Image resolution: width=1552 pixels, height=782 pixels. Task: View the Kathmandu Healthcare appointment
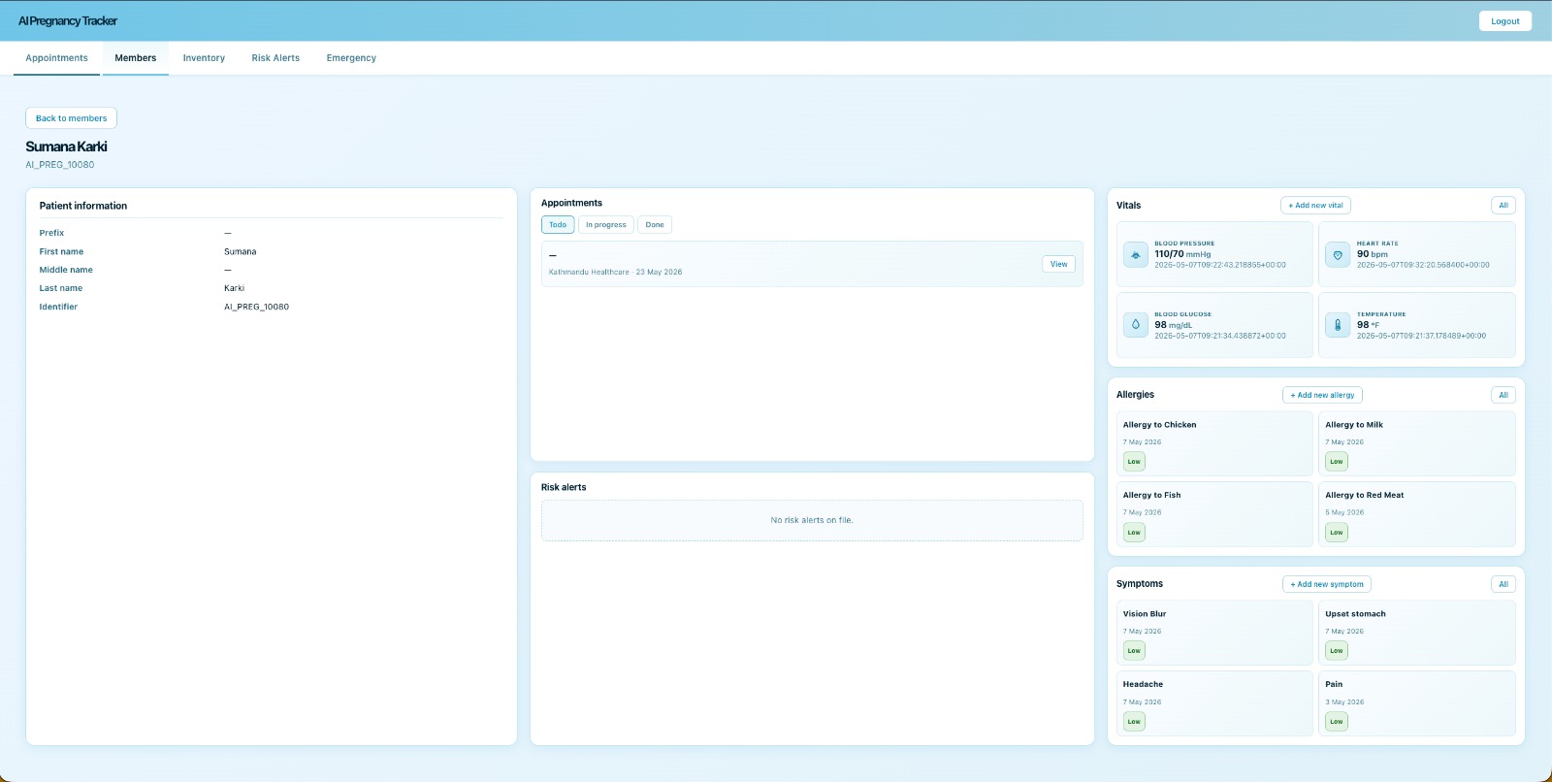pyautogui.click(x=1059, y=264)
